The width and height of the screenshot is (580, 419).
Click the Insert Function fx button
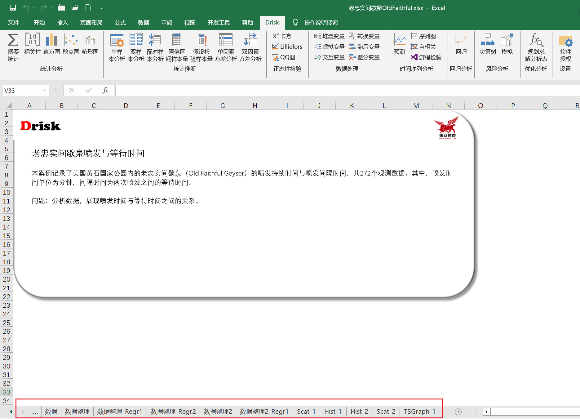tap(105, 90)
